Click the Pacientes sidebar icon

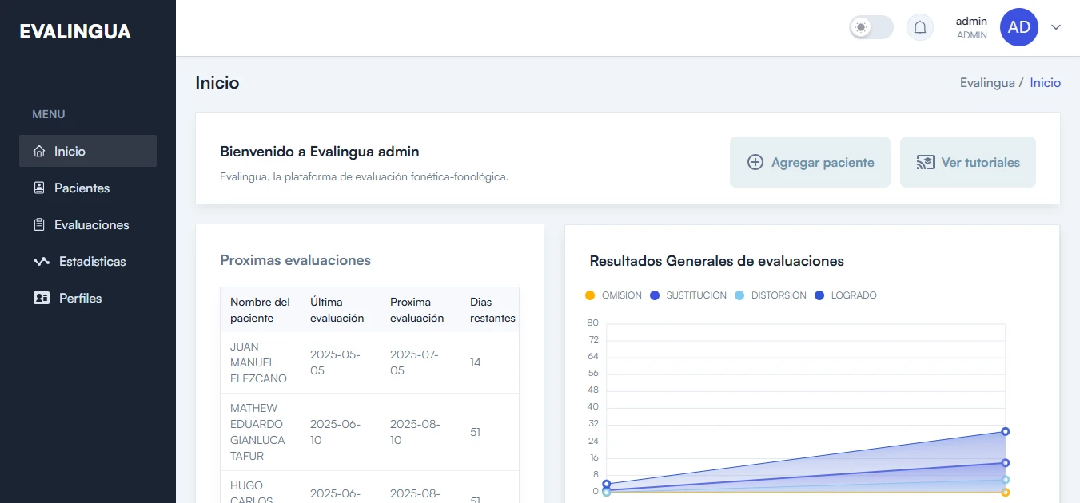click(38, 188)
